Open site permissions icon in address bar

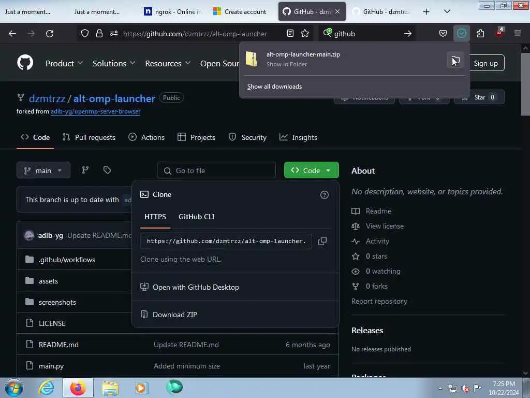point(114,33)
